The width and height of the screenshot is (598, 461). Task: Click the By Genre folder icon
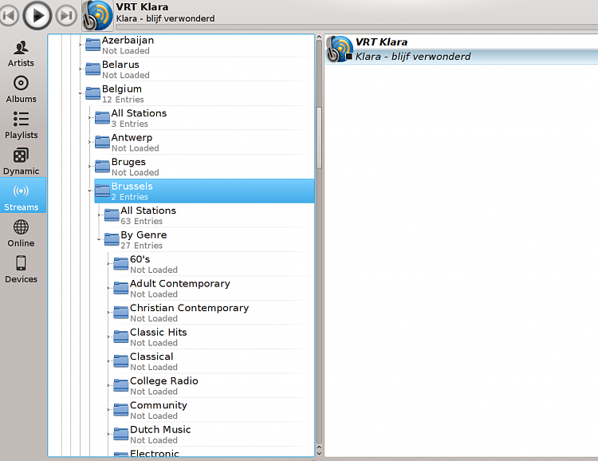click(x=112, y=239)
